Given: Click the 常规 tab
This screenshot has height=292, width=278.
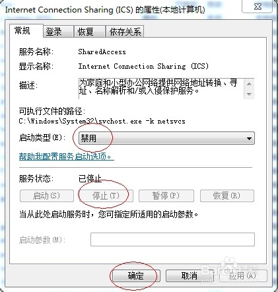Looking at the screenshot, I should [x=26, y=30].
